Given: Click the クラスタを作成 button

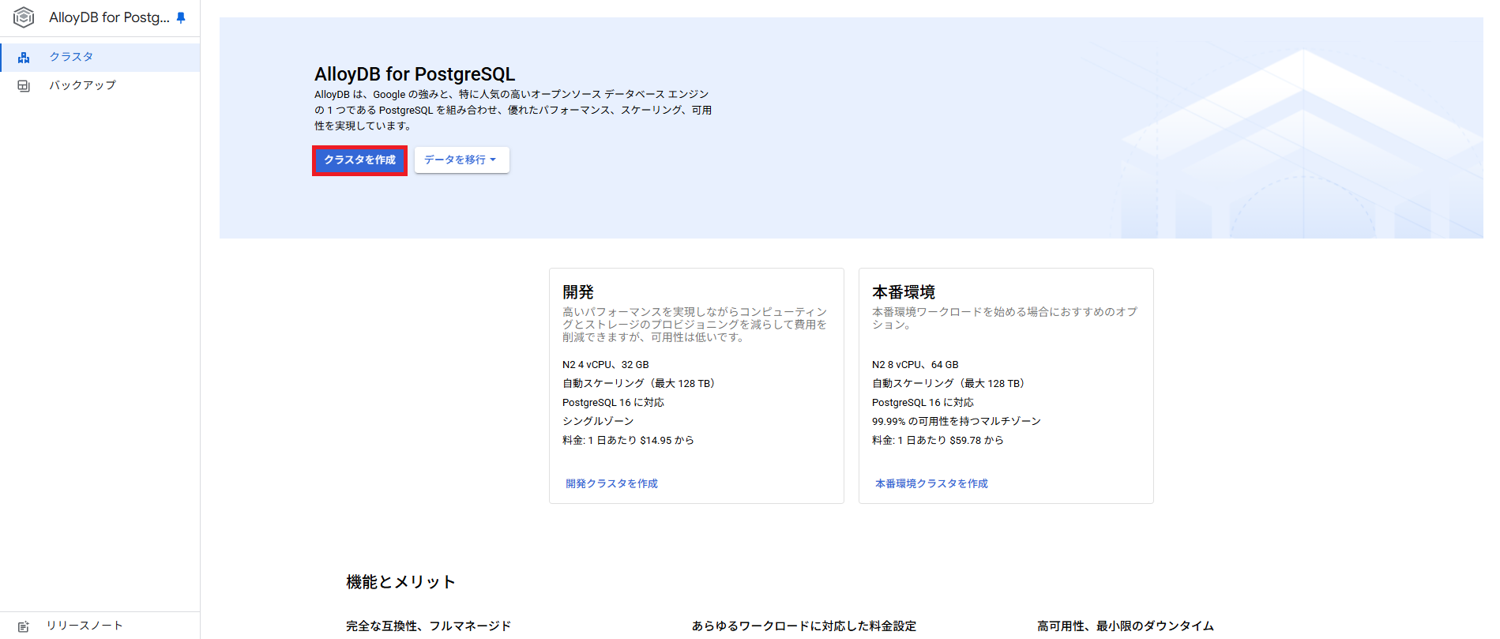Looking at the screenshot, I should click(x=359, y=160).
